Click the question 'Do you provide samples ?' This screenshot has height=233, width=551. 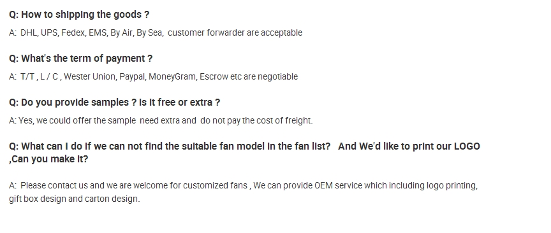[x=73, y=102]
